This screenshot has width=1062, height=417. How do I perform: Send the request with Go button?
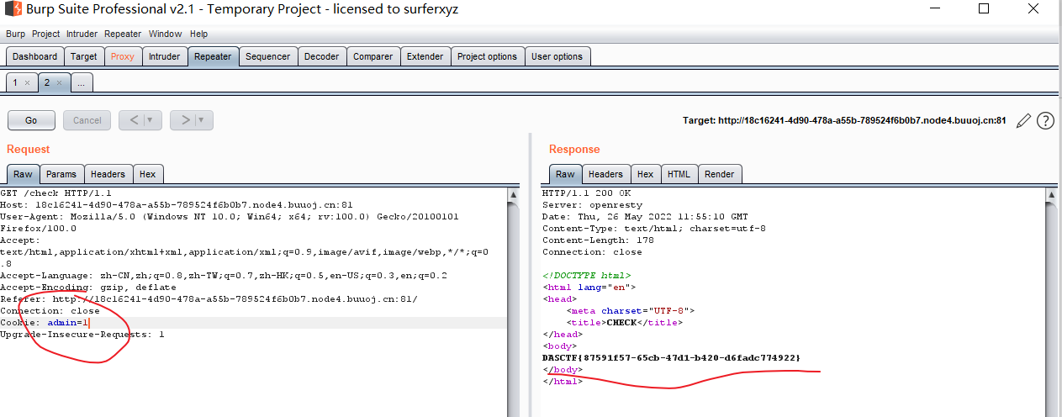click(x=31, y=120)
